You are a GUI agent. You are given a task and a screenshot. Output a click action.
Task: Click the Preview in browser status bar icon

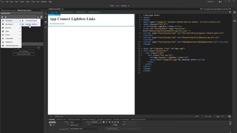[229, 116]
